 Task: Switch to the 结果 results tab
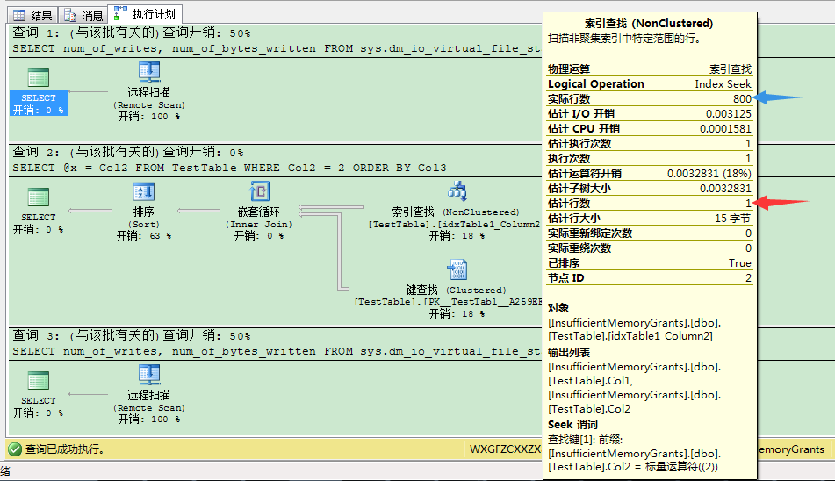(x=33, y=16)
